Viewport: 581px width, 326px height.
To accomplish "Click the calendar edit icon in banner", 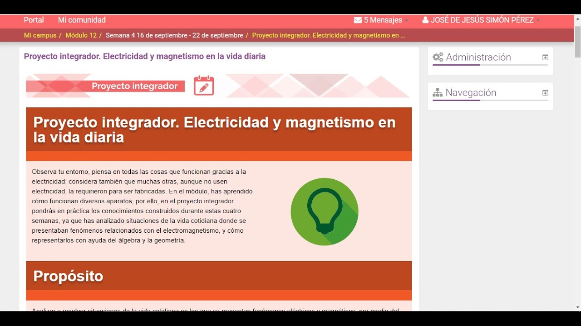I will 204,86.
